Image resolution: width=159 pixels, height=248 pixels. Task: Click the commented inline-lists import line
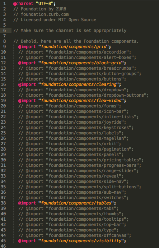pos(78,117)
